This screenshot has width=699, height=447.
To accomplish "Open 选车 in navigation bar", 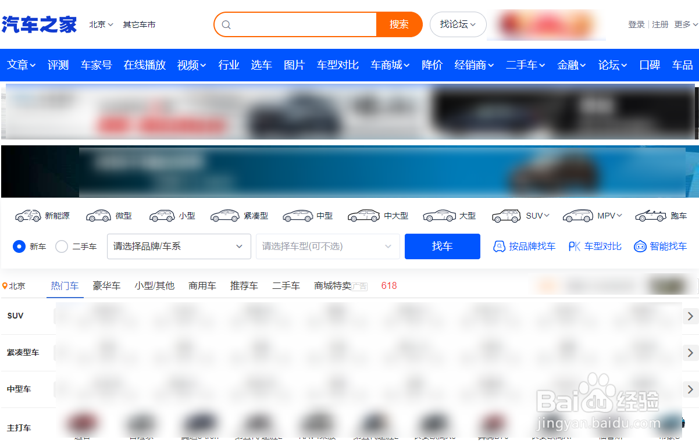I will (262, 65).
